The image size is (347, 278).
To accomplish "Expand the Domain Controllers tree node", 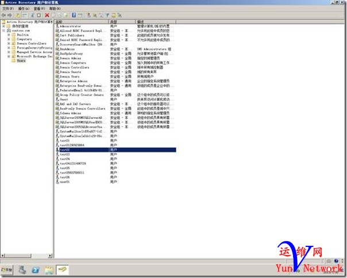I will tap(9, 44).
